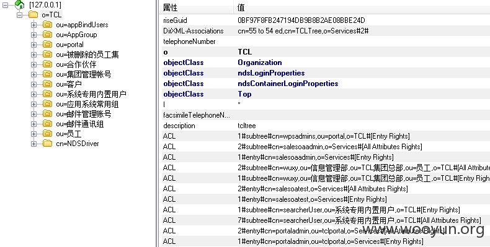Click the ou=portal folder icon
The height and width of the screenshot is (247, 490).
tap(47, 45)
